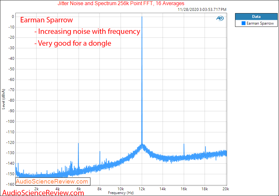Click the -120 level axis tick label

[x=10, y=142]
